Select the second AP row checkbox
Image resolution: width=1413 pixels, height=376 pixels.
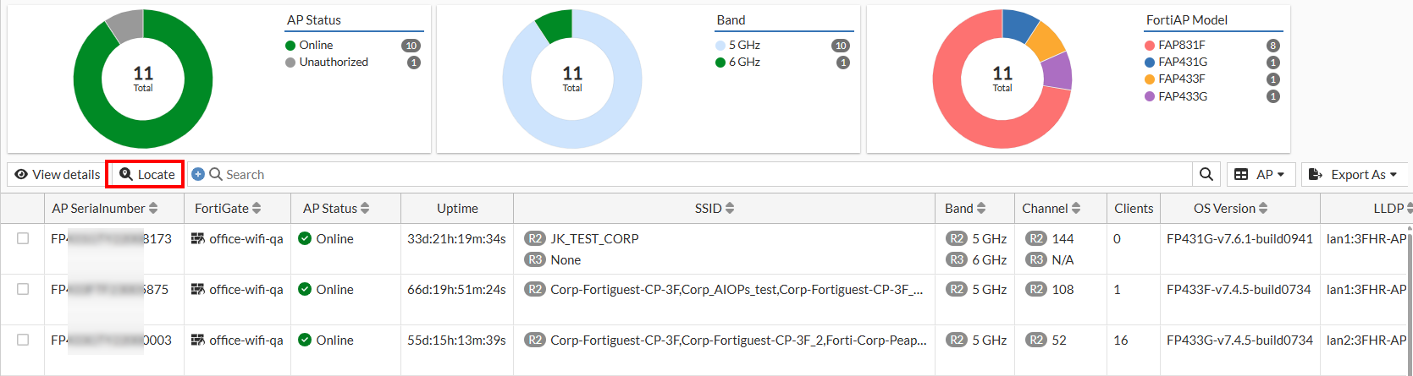tap(23, 289)
